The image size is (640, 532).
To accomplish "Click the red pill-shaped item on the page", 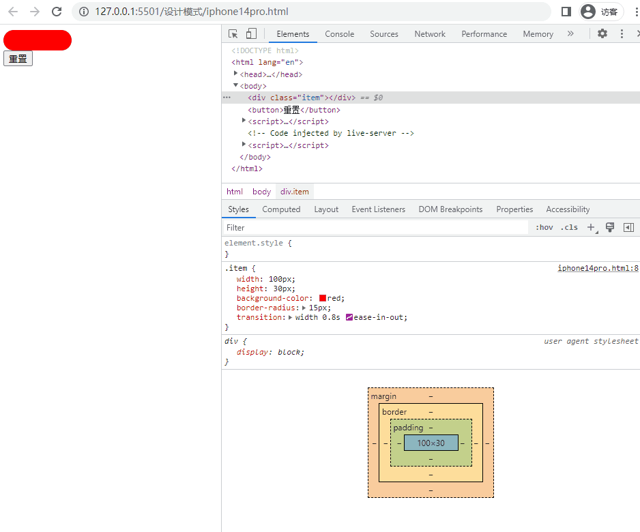I will coord(38,40).
